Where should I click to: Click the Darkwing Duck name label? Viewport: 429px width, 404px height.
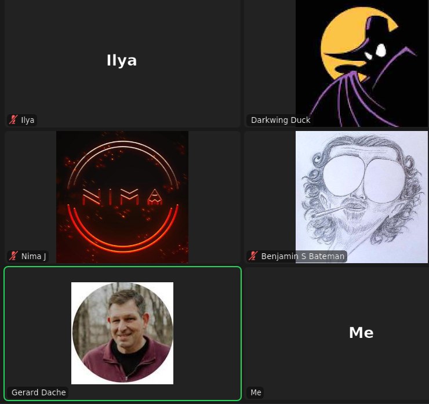281,120
